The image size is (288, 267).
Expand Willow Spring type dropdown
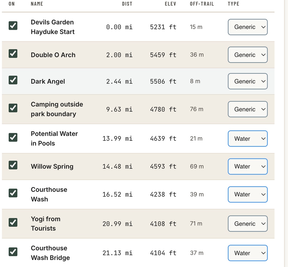[x=247, y=167]
